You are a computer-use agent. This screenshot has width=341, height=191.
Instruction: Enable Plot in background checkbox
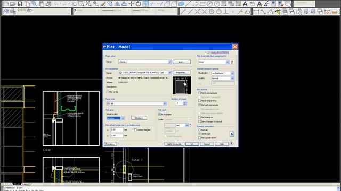click(x=199, y=93)
